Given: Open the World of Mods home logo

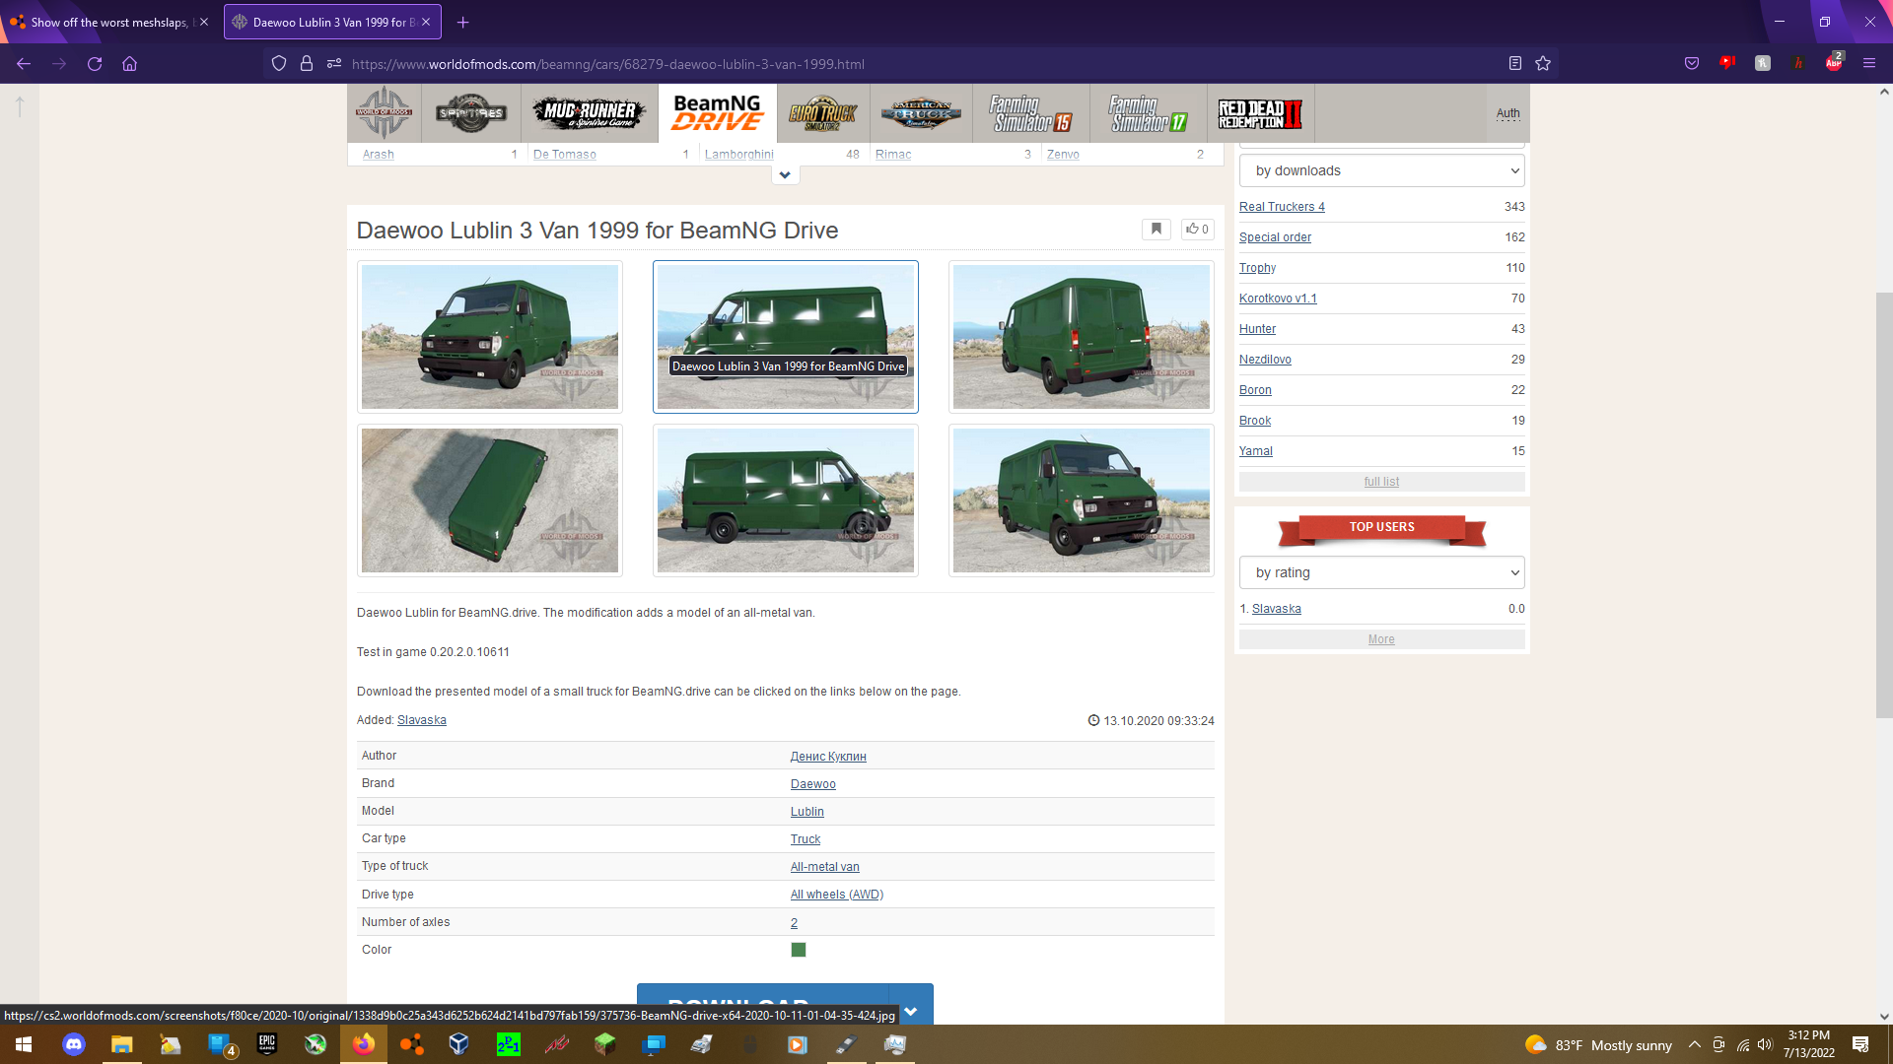Looking at the screenshot, I should (385, 113).
